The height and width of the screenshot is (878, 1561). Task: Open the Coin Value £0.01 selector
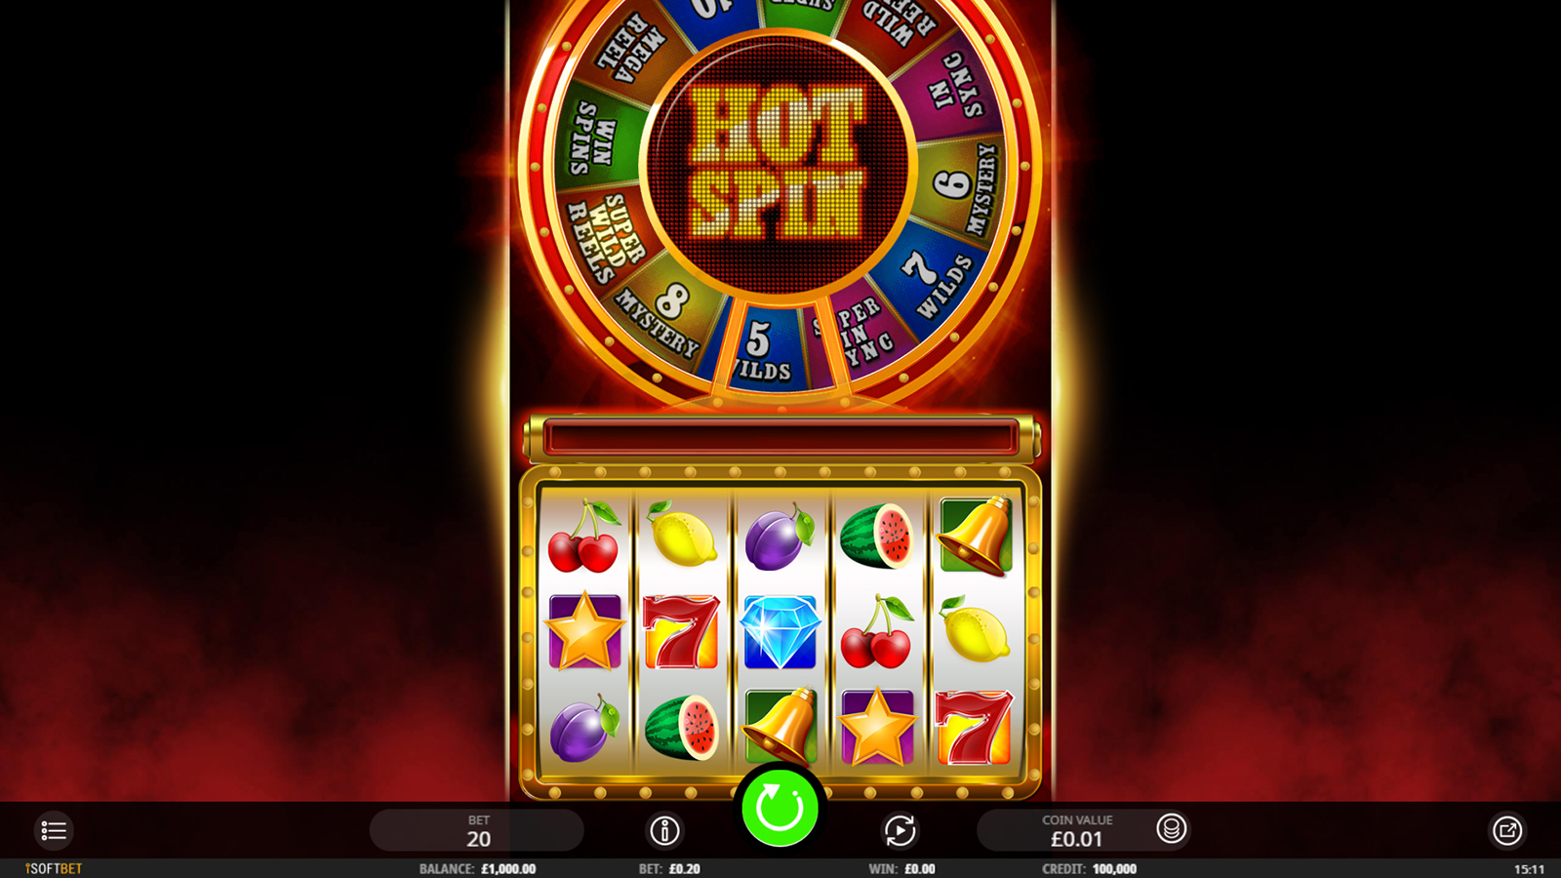(1076, 830)
